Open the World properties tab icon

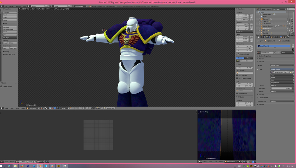tap(269, 37)
